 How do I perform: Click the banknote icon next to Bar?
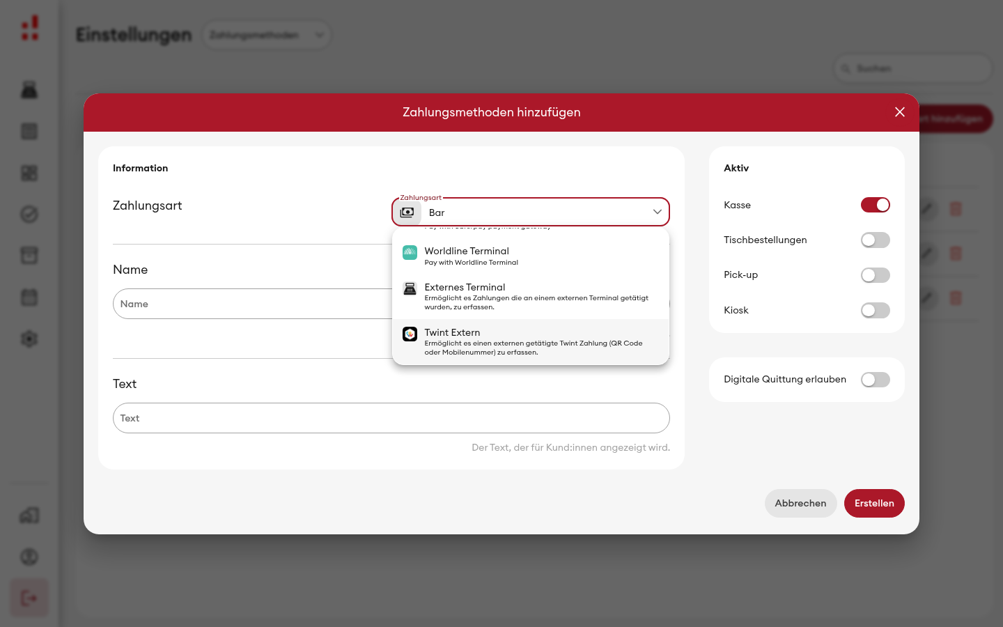click(407, 212)
